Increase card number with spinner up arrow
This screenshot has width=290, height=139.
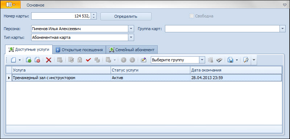point(94,15)
